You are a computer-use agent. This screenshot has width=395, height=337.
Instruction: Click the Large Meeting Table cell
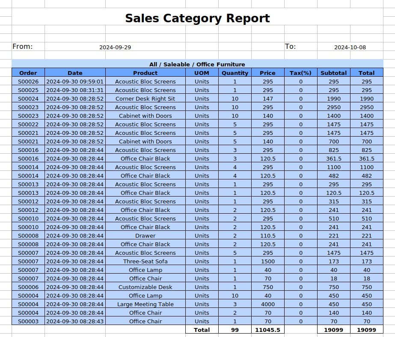tap(146, 304)
